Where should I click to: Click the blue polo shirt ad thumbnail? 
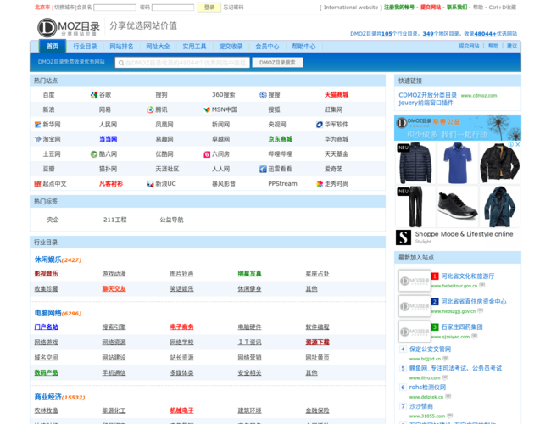[457, 162]
